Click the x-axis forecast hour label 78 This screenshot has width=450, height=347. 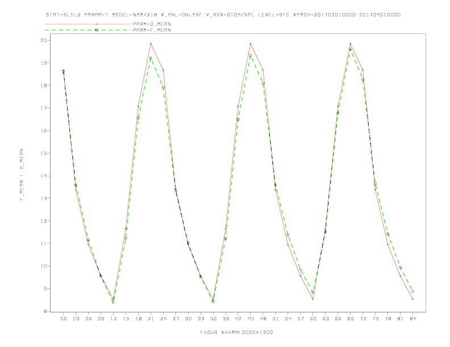click(x=388, y=319)
